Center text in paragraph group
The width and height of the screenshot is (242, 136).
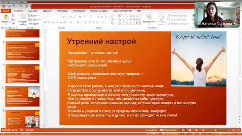pyautogui.click(x=89, y=23)
